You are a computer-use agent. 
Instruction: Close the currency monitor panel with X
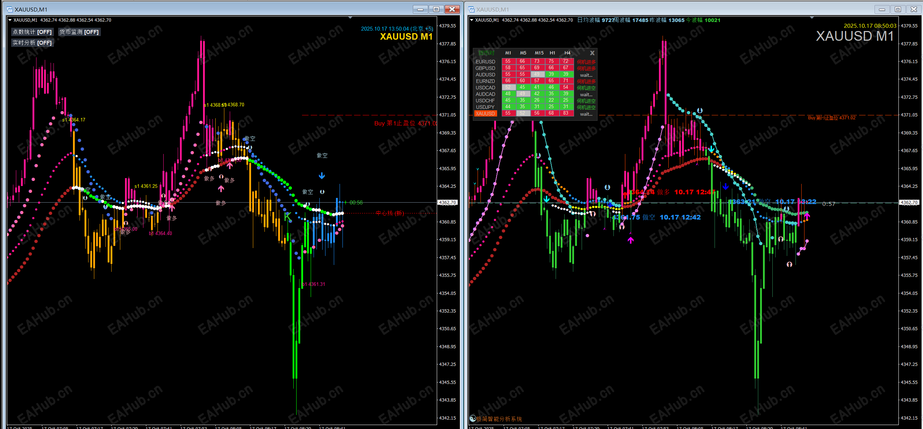tap(592, 53)
